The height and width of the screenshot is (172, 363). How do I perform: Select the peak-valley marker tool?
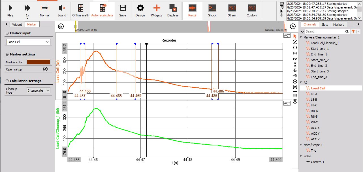tap(295, 87)
